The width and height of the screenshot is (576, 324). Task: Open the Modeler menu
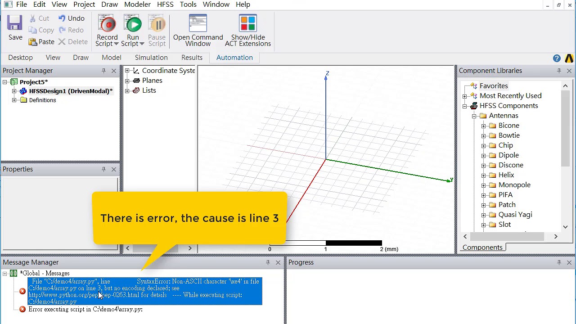pos(137,4)
